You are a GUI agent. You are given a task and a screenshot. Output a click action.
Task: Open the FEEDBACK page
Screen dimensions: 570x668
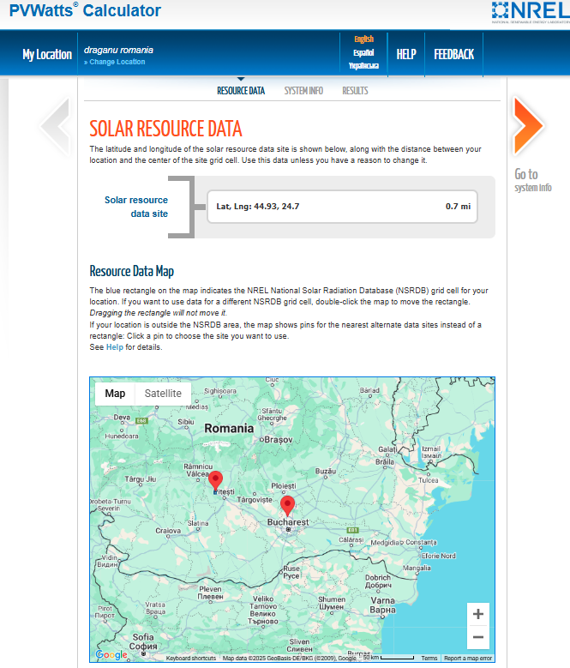(453, 54)
